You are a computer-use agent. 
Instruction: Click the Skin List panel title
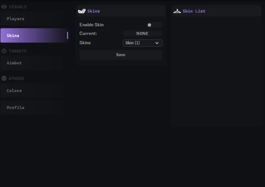coord(194,11)
